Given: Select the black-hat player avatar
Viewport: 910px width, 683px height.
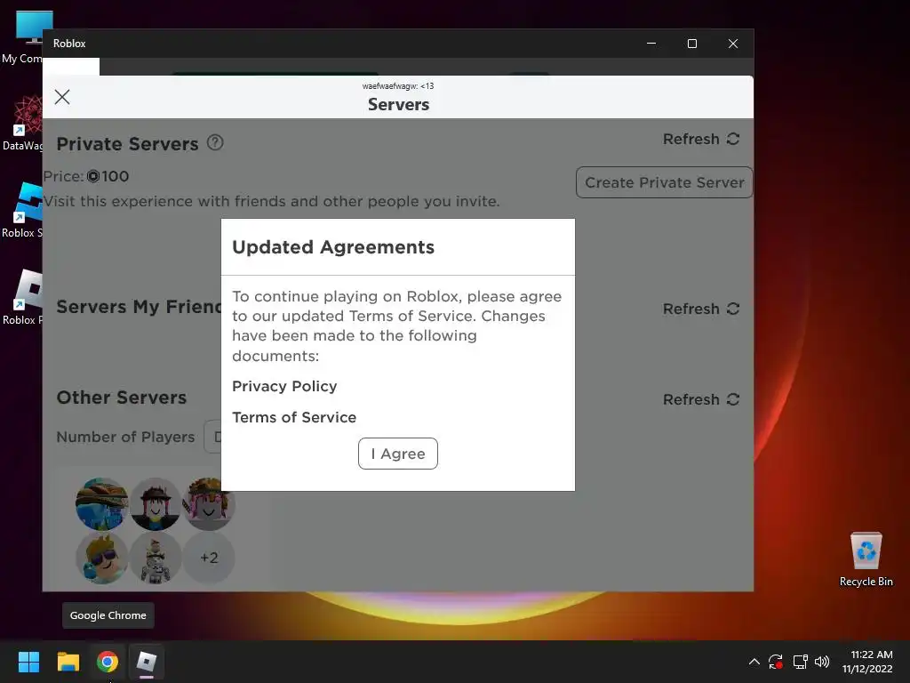Looking at the screenshot, I should [155, 503].
